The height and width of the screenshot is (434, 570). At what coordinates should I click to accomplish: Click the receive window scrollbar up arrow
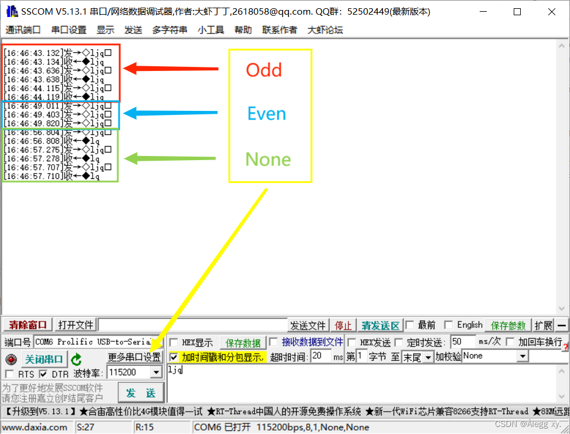tap(562, 46)
